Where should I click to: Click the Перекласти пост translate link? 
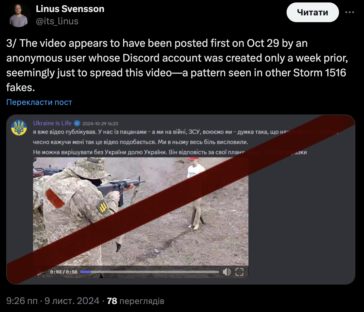click(39, 102)
